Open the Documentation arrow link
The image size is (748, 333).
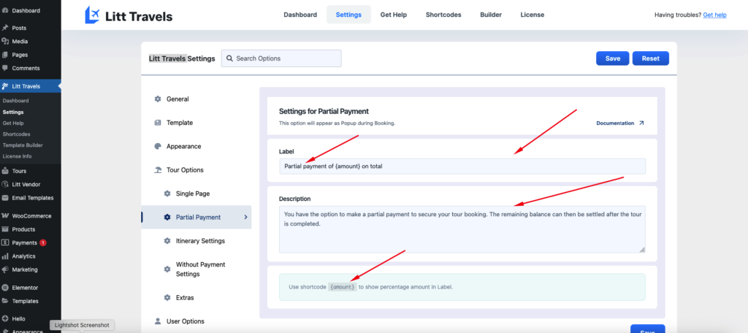[641, 123]
